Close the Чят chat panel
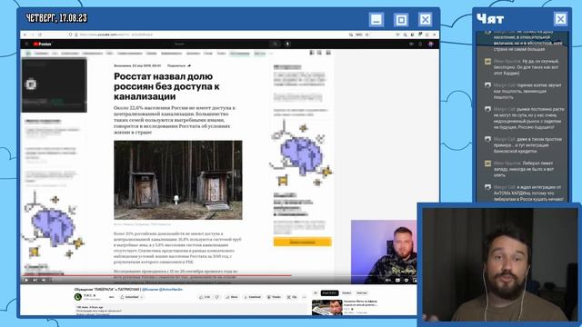Viewport: 582px width, 327px height. click(x=560, y=18)
